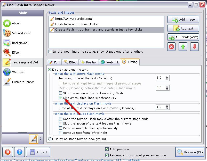Click the Add SWF (AS2) button
The width and height of the screenshot is (207, 161).
click(183, 37)
